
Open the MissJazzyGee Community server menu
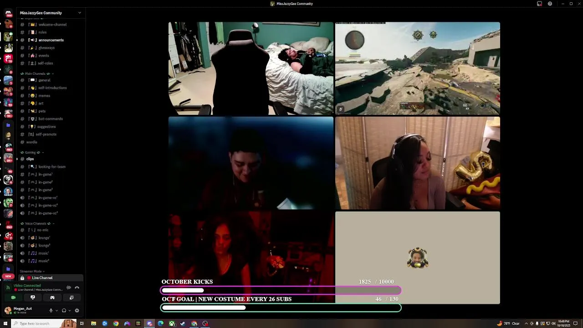[x=51, y=13]
